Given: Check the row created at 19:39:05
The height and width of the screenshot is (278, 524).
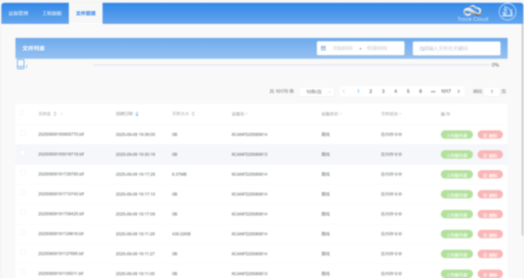Looking at the screenshot, I should [x=23, y=133].
